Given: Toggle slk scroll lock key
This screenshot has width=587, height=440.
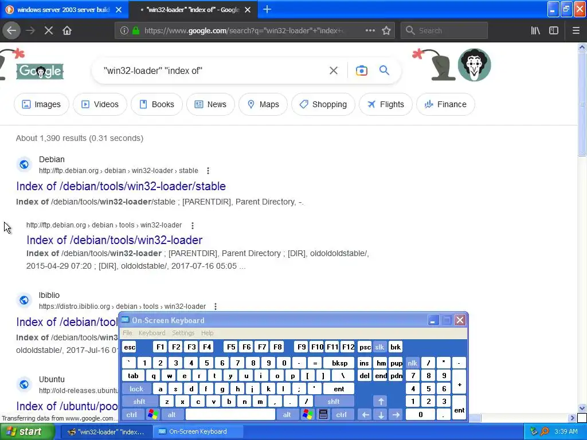Looking at the screenshot, I should 379,347.
